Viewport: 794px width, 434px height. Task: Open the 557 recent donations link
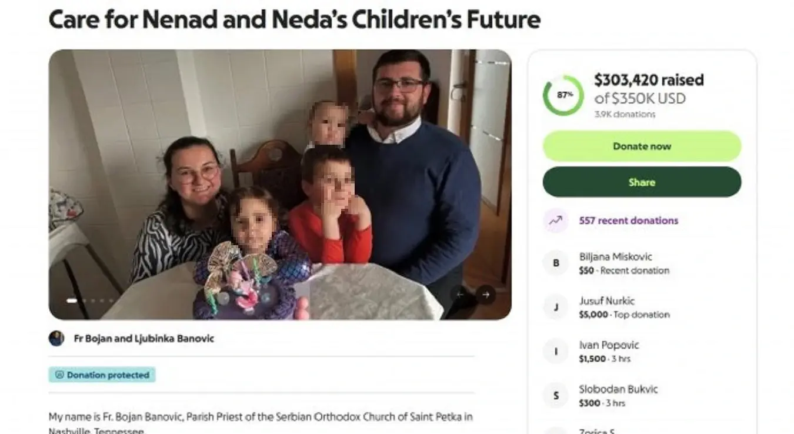tap(628, 221)
